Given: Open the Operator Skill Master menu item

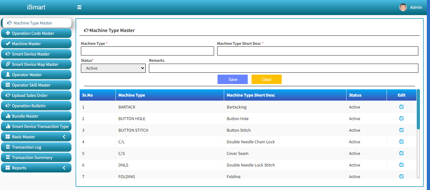Looking at the screenshot, I should click(x=36, y=85).
